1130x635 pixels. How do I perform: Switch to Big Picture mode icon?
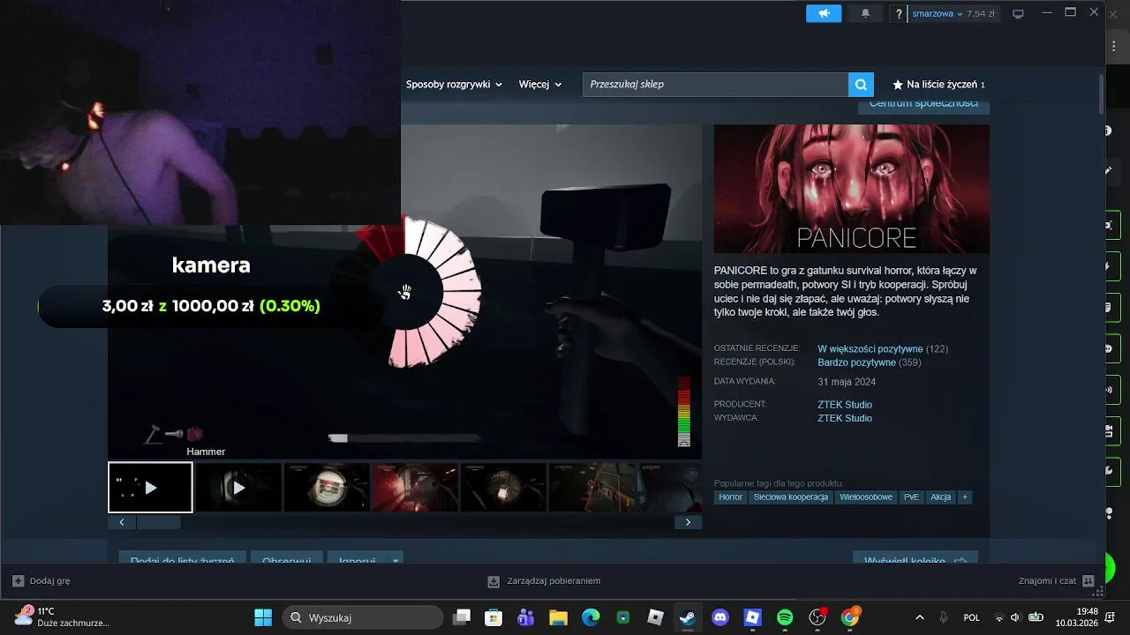(1018, 14)
